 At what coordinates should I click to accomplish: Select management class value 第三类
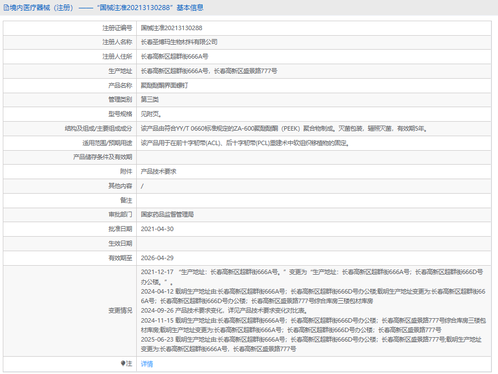150,99
